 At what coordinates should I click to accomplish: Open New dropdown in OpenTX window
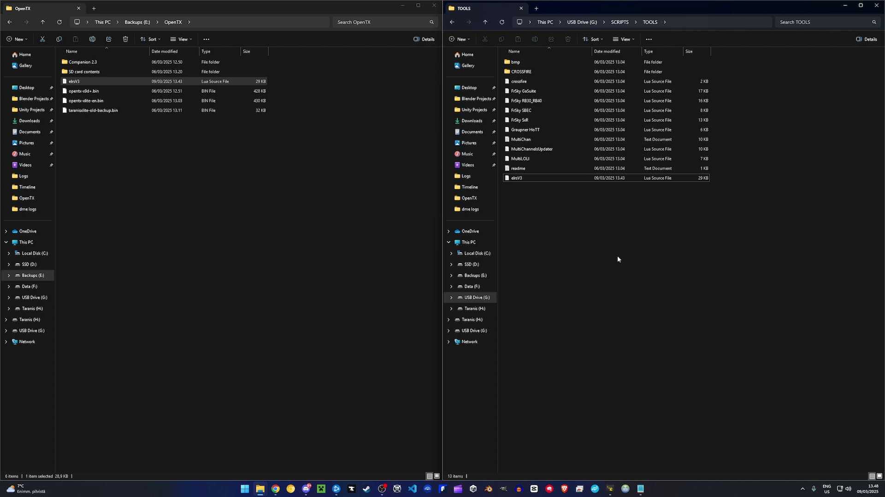tap(17, 39)
